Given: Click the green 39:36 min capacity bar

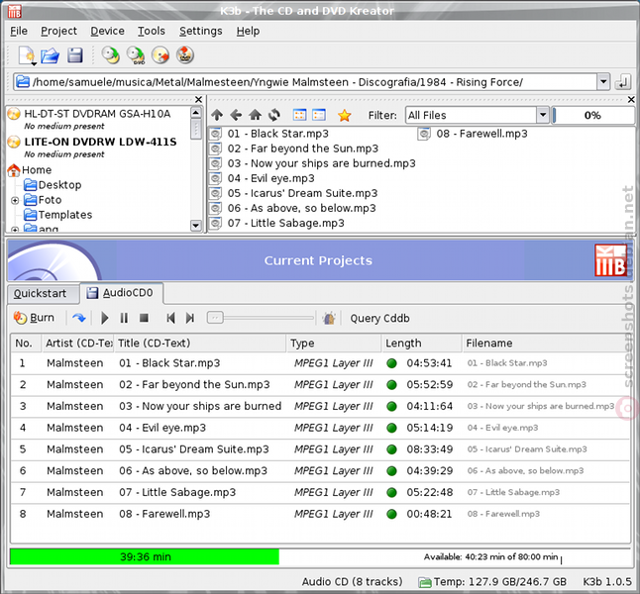Looking at the screenshot, I should coord(145,556).
